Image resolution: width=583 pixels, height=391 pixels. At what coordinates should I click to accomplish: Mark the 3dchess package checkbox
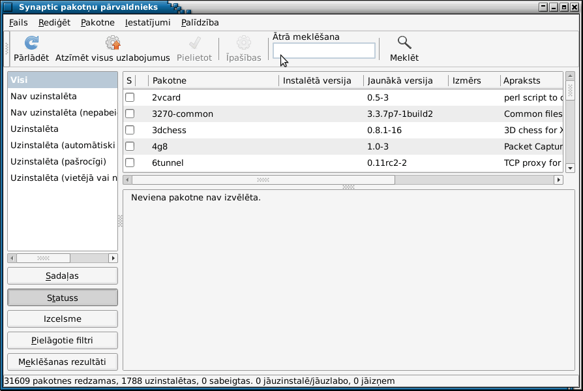pyautogui.click(x=130, y=130)
